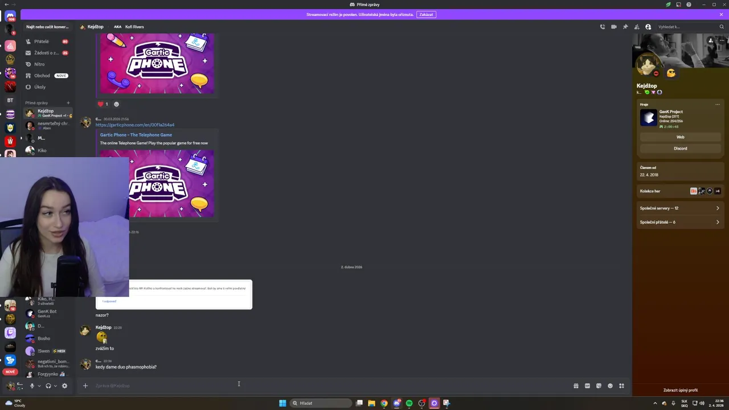Open the Nitro page
Viewport: 729px width, 410px height.
coord(47,64)
